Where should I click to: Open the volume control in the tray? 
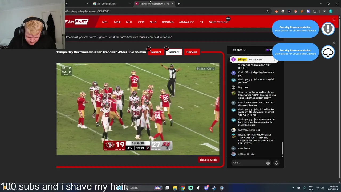[322, 188]
